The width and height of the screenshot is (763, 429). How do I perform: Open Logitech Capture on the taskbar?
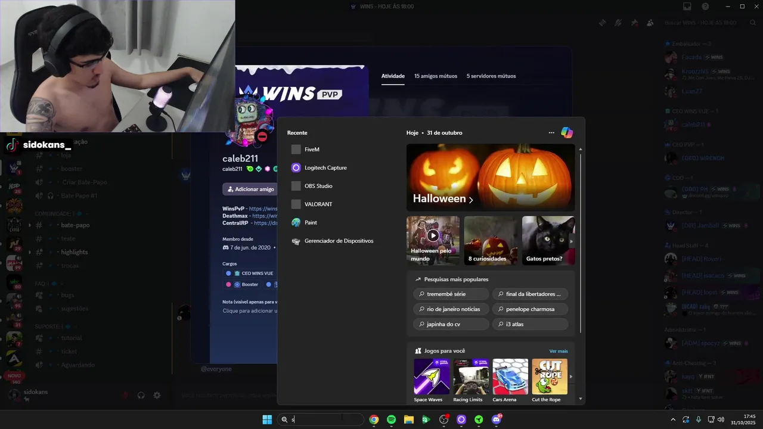tap(461, 419)
